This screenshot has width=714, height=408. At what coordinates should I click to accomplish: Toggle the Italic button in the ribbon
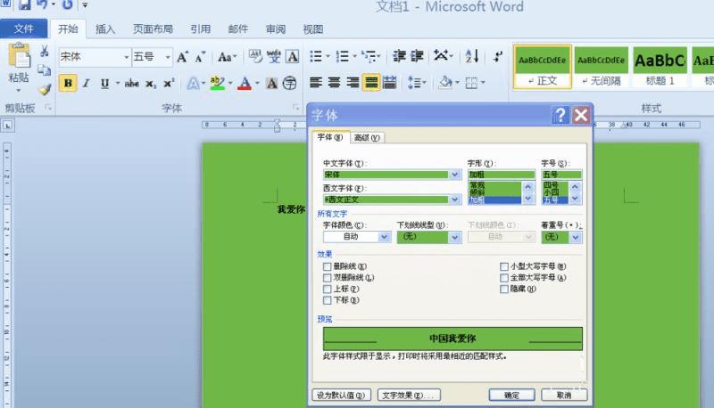[86, 83]
